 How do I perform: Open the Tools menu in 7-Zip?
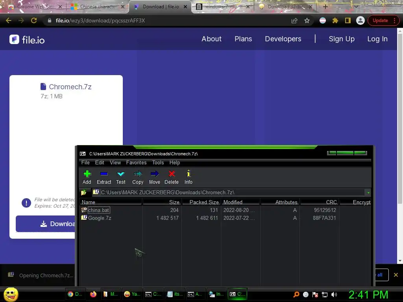click(x=158, y=162)
